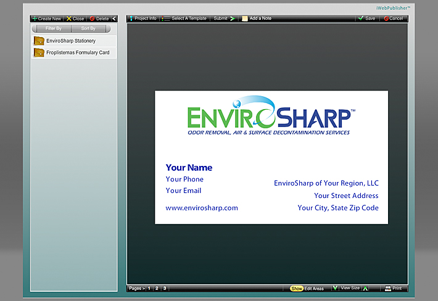Click the EnviroSharp Stationery folder icon
438x301 pixels.
[x=39, y=41]
